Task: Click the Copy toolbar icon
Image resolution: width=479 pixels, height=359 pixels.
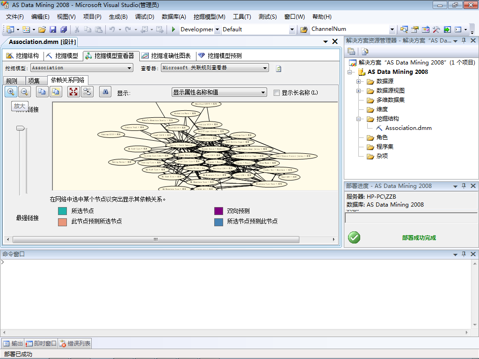Action: pos(87,29)
